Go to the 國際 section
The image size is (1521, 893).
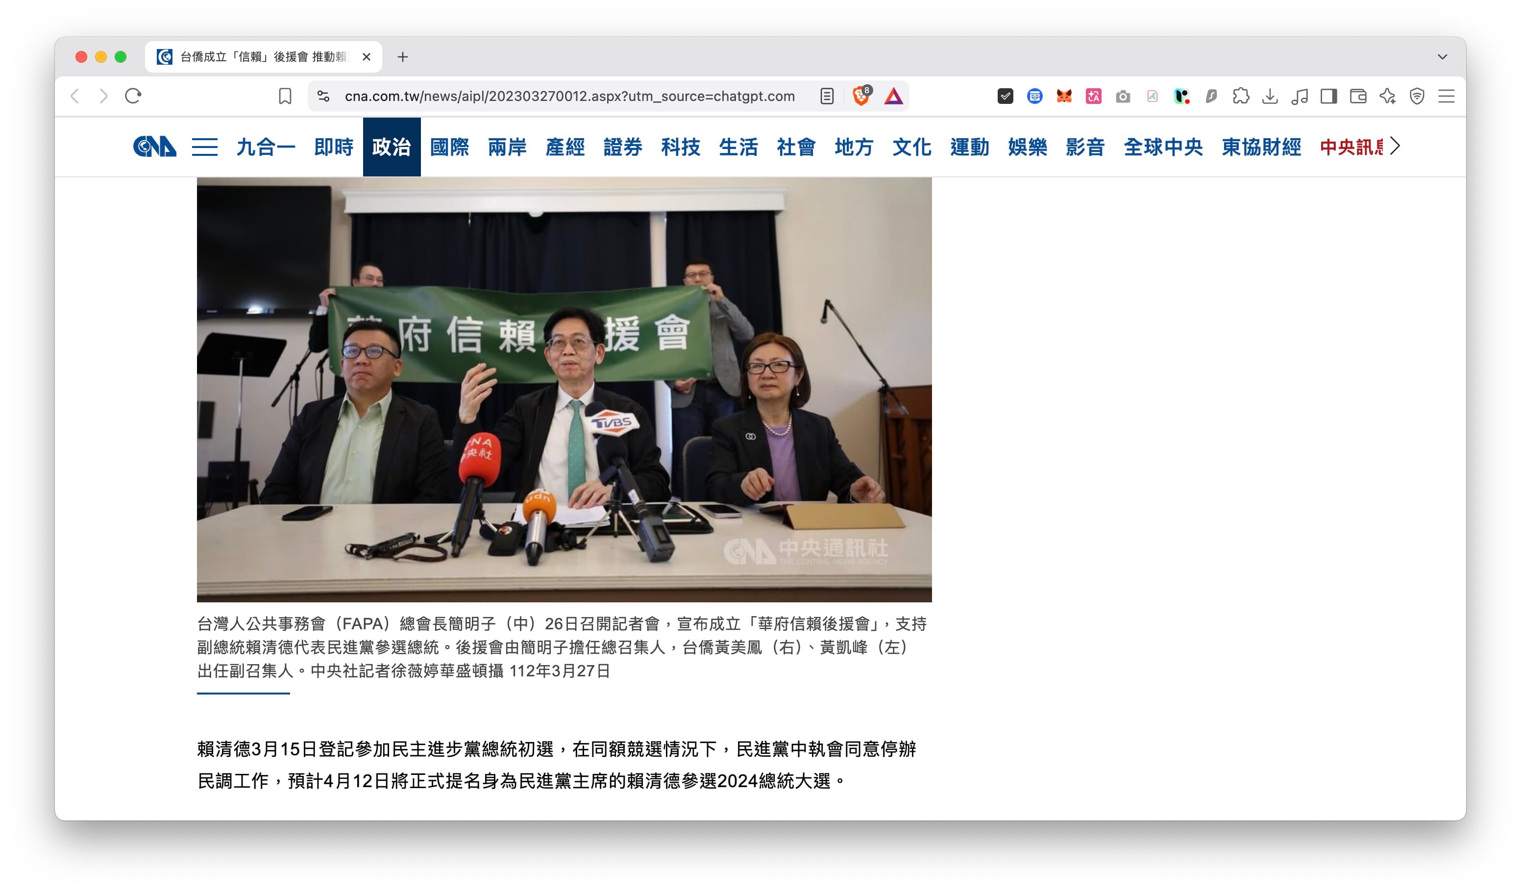(450, 147)
